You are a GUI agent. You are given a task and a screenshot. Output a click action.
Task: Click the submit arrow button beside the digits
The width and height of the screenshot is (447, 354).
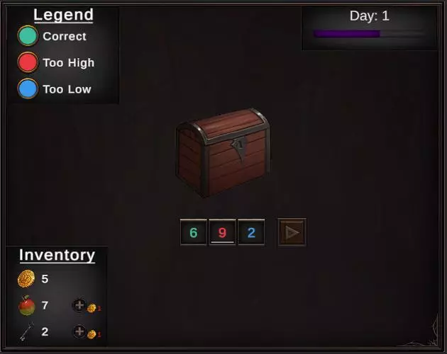292,232
